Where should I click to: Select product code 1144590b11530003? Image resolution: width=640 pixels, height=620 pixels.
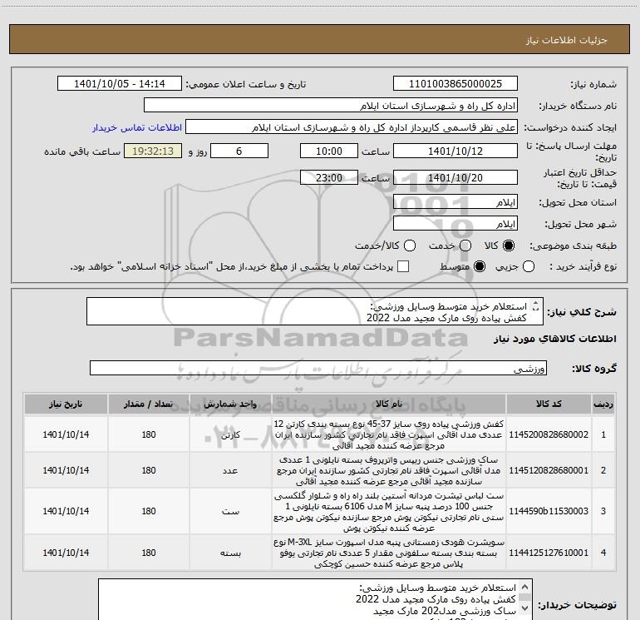pos(549,511)
